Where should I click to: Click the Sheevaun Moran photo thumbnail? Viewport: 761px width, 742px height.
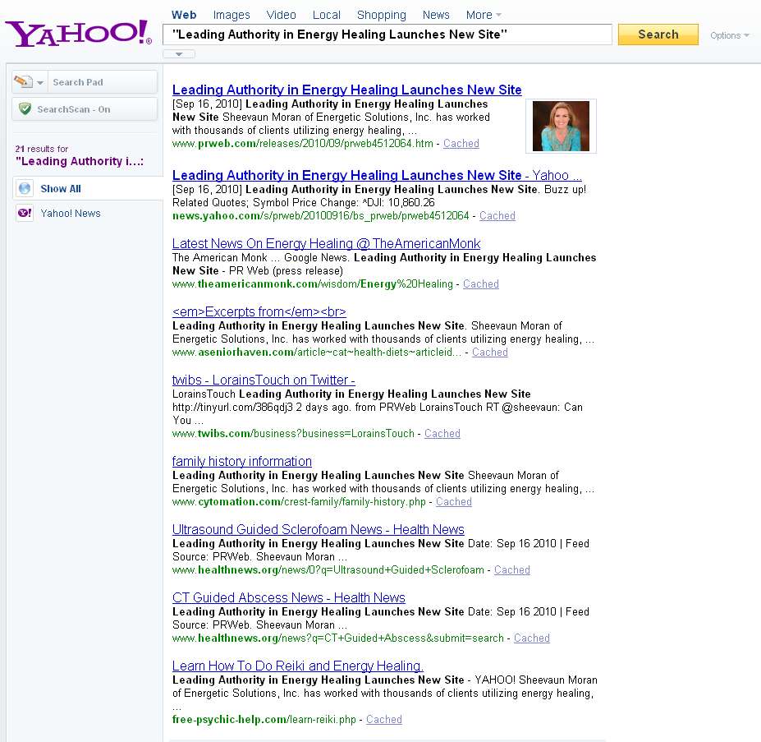561,127
